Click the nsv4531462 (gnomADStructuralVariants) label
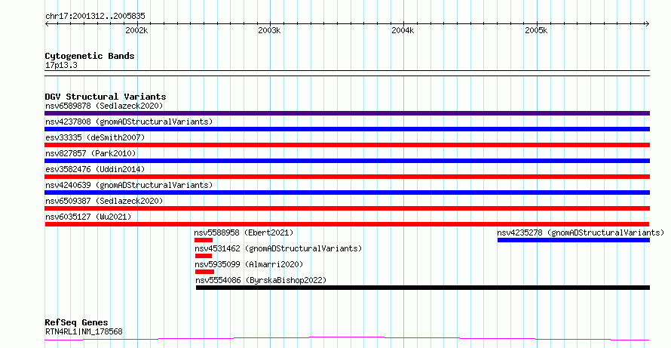 [278, 248]
